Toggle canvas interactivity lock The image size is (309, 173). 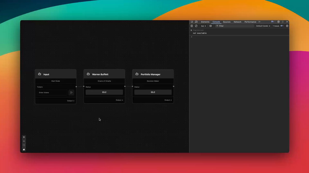click(24, 149)
